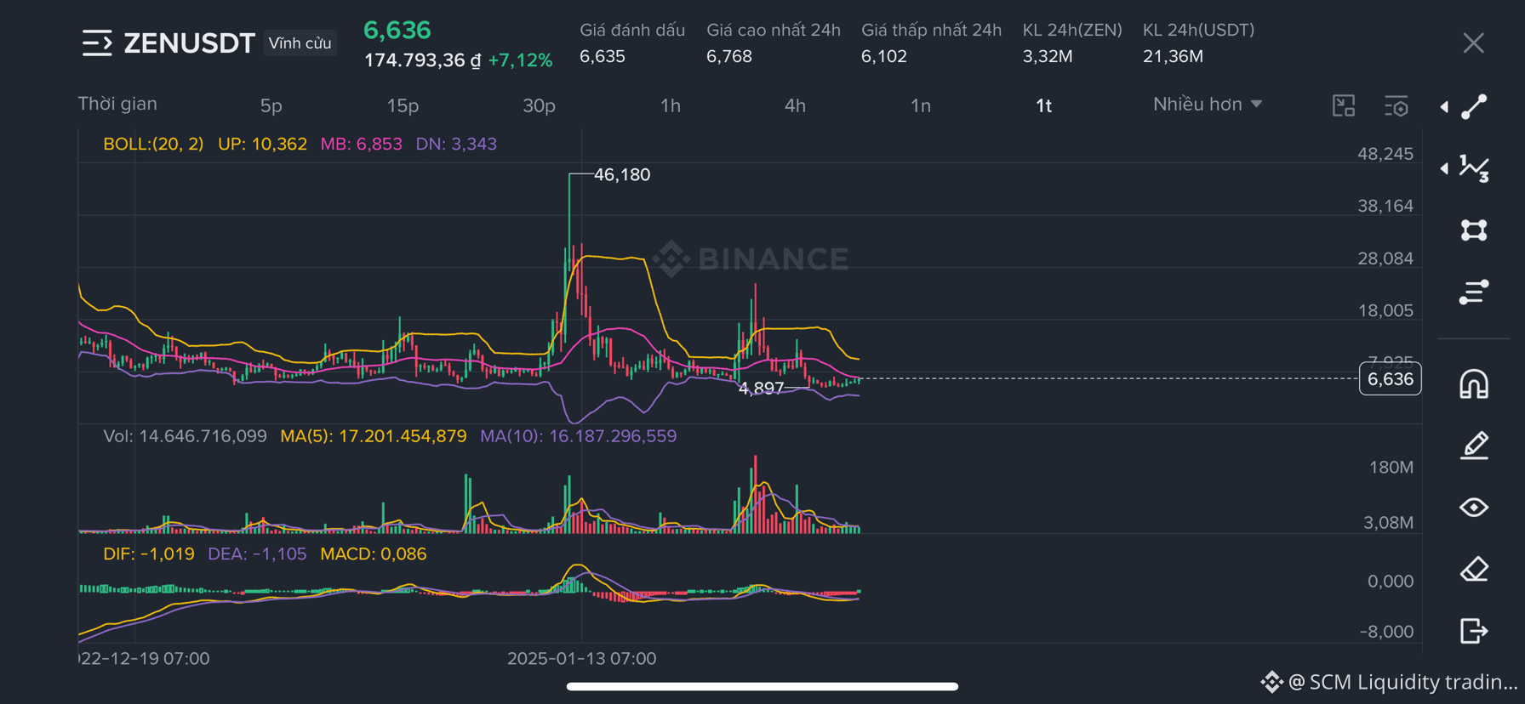
Task: Tap the Giá đánh dấu label
Action: [632, 31]
